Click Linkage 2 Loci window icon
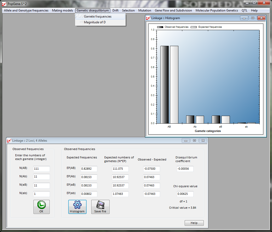Viewport: 272px width, 232px height. point(9,141)
